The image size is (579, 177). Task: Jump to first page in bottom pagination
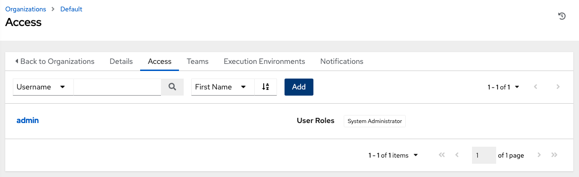click(x=442, y=155)
